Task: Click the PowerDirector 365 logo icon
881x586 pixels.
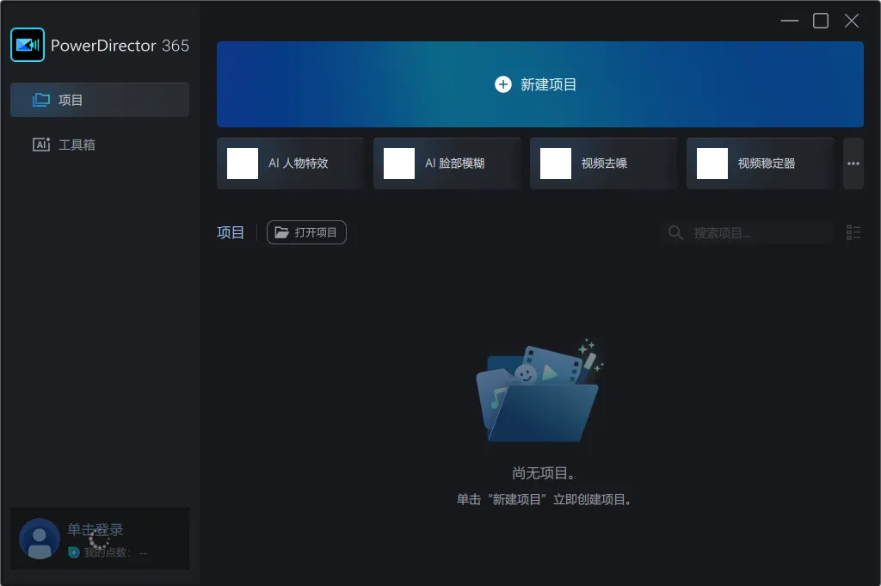Action: (x=28, y=45)
